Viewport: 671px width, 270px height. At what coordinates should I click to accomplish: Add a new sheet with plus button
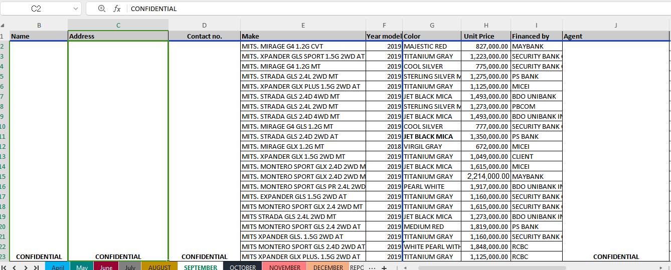[x=384, y=267]
